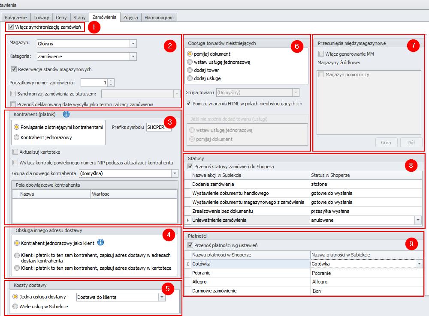
Task: Open Gotówka payment name dropdown in Subiekt column
Action: [419, 264]
